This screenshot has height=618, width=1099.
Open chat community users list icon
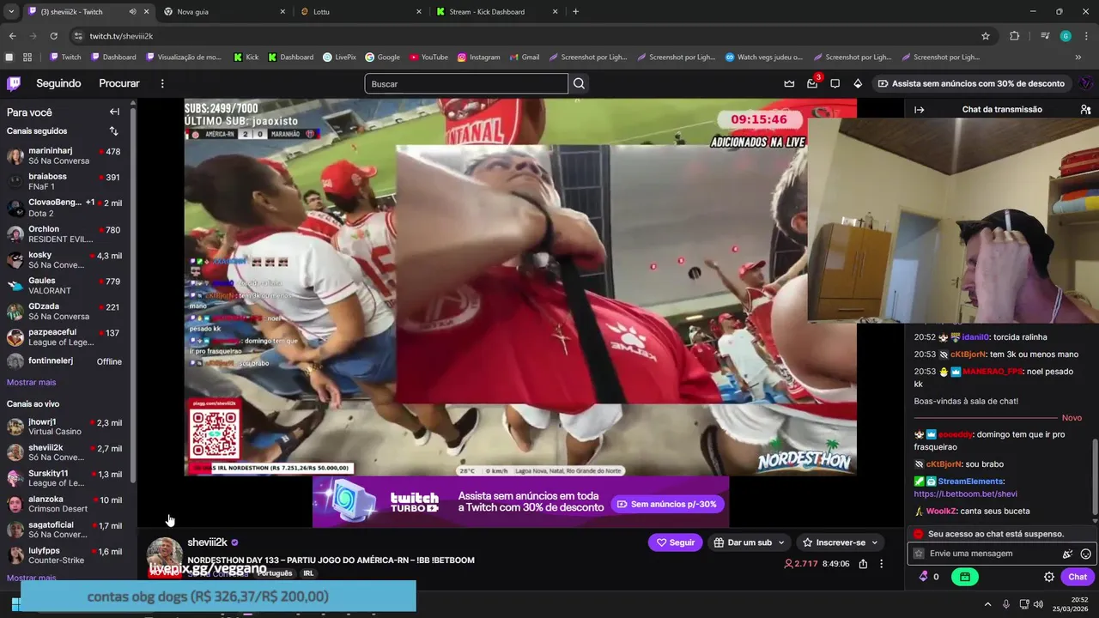point(1085,110)
